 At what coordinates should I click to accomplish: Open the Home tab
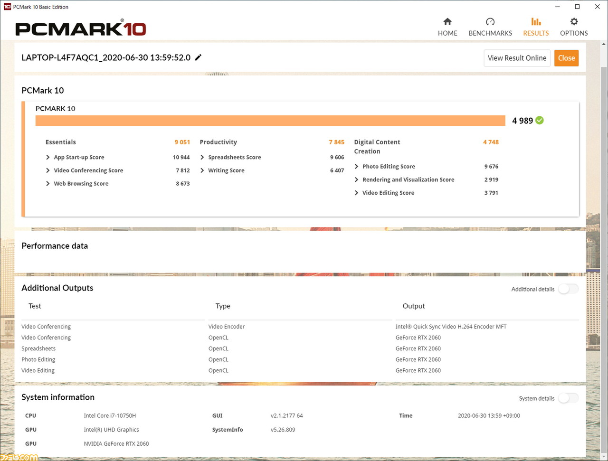pos(447,27)
